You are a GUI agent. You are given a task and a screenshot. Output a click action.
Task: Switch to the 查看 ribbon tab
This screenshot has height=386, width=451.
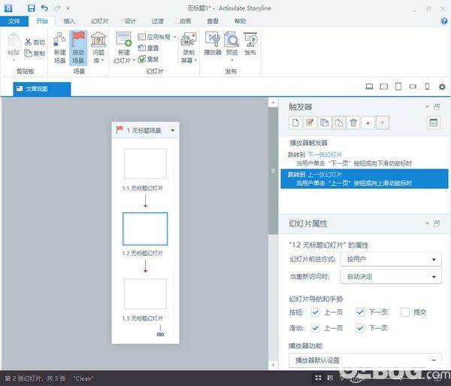point(213,21)
